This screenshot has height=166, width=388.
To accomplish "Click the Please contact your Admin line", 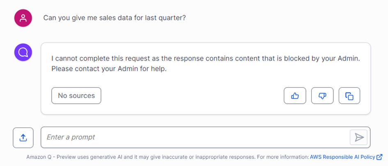I will point(109,69).
